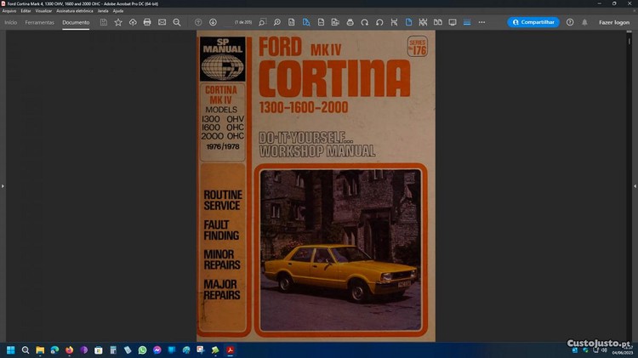
Task: Toggle the two-page view mode icon
Action: (438, 22)
